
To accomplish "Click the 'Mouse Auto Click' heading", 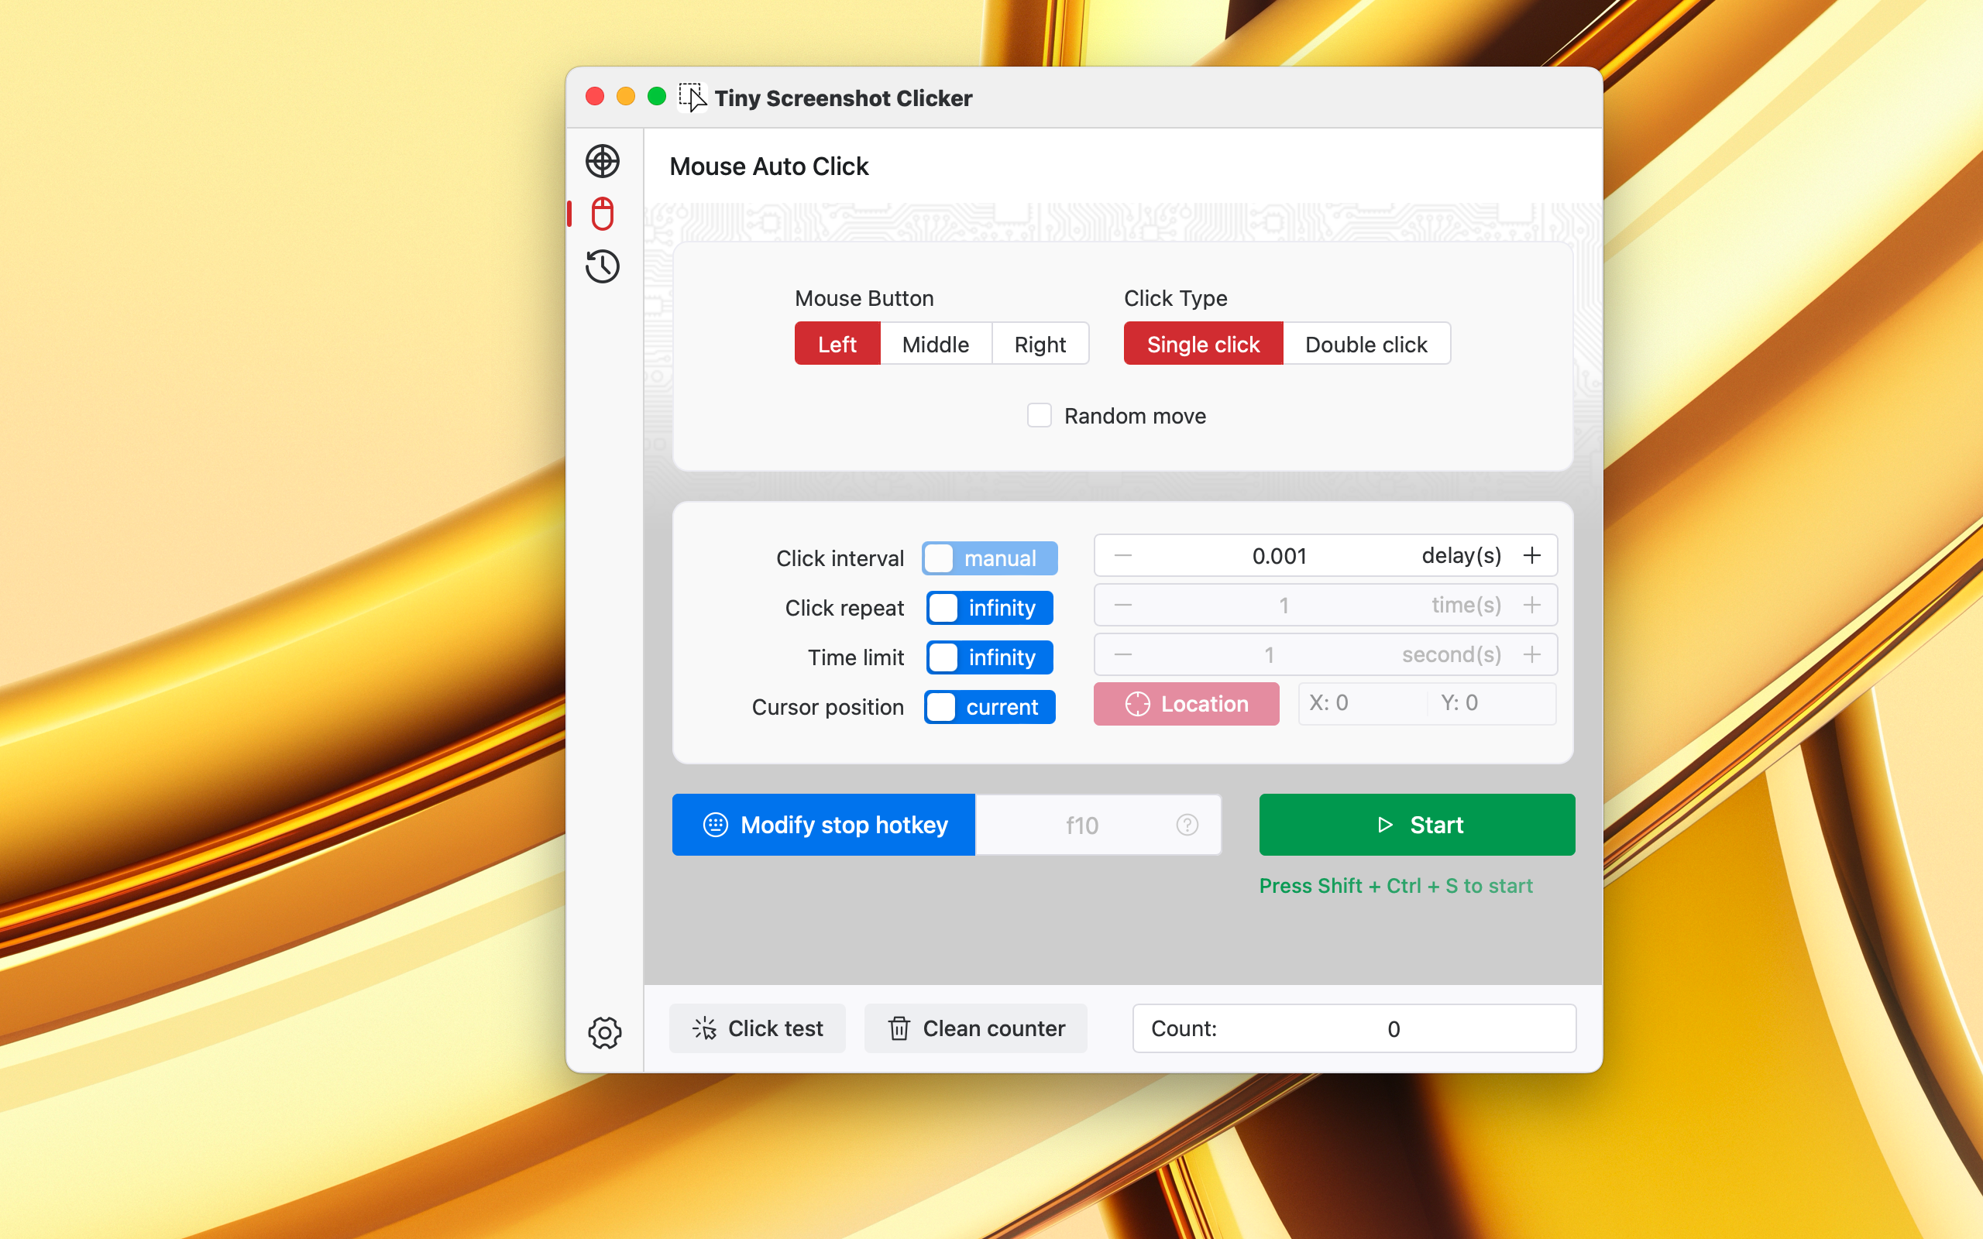I will (x=768, y=166).
